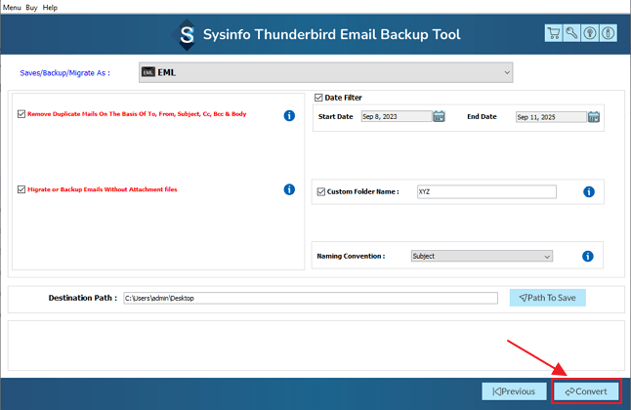Uncheck the Date Filter checkbox
This screenshot has height=410, width=631.
pos(318,98)
